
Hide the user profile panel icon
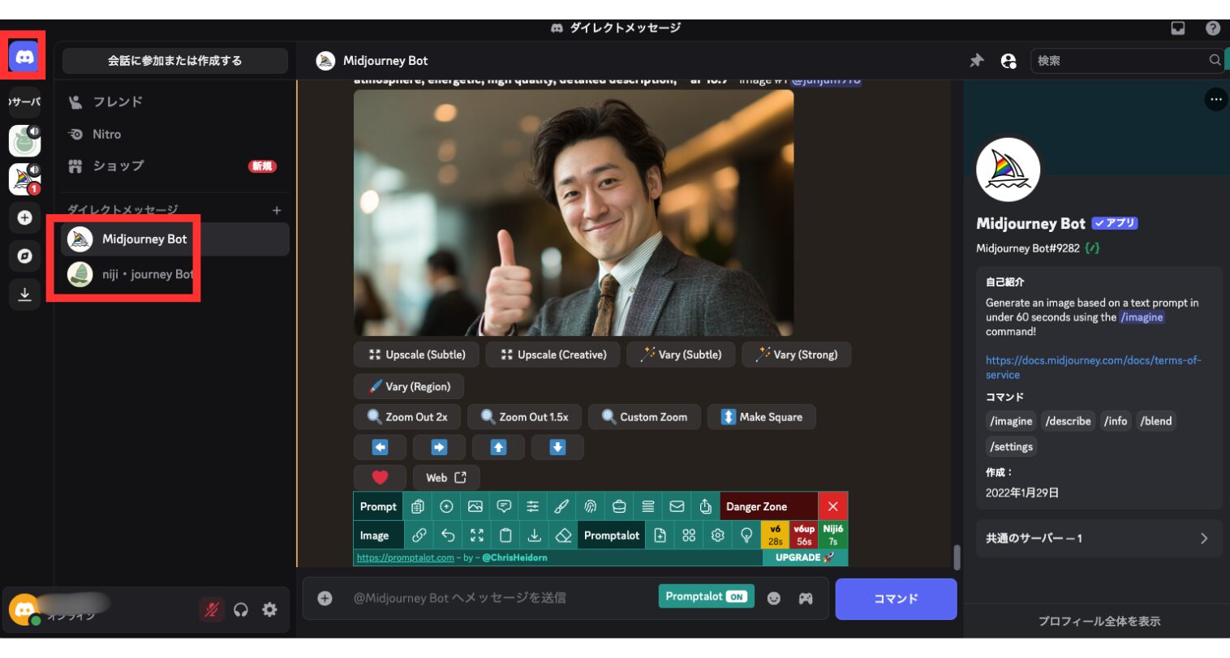pyautogui.click(x=1009, y=60)
